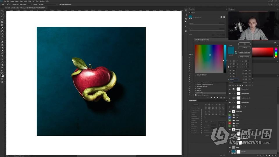Expand the Leaf layer group
This screenshot has width=279, height=157.
pos(232,118)
